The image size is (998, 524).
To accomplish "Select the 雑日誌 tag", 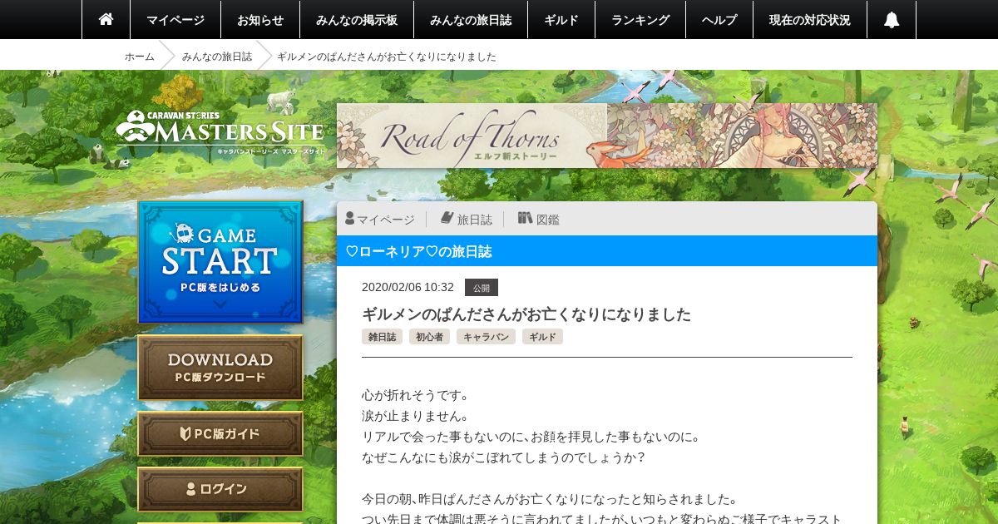I will [x=382, y=337].
